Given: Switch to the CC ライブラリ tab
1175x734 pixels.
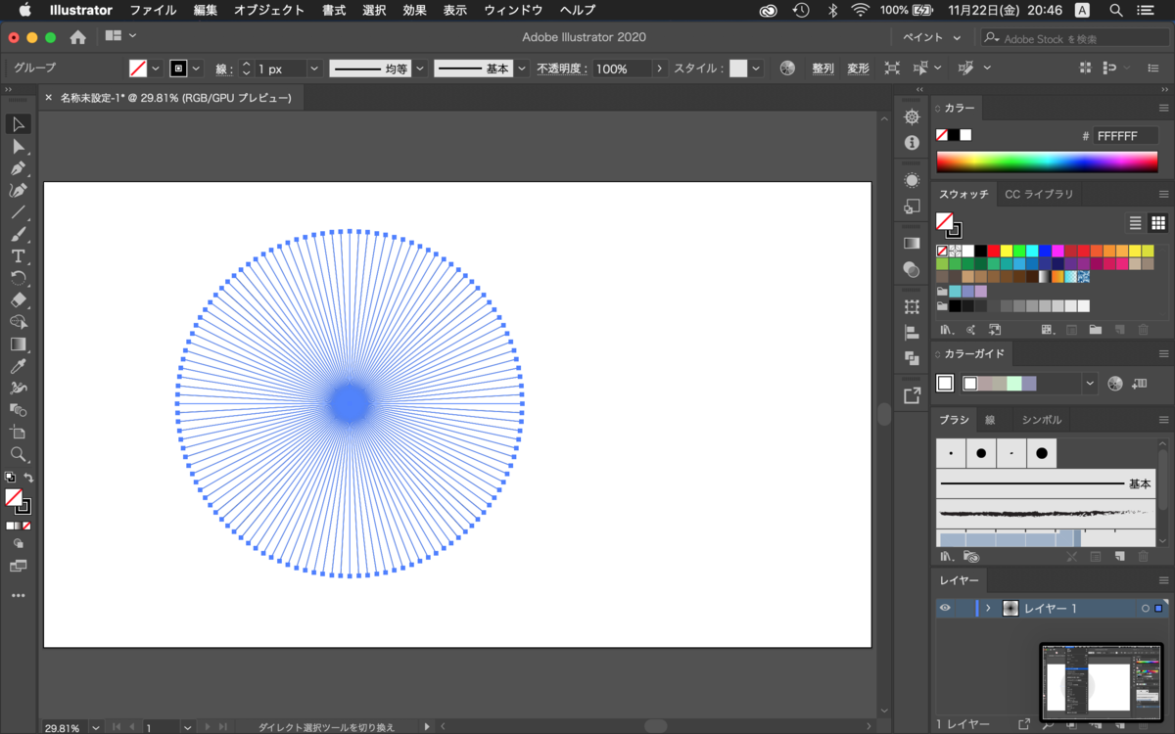Looking at the screenshot, I should pos(1038,194).
